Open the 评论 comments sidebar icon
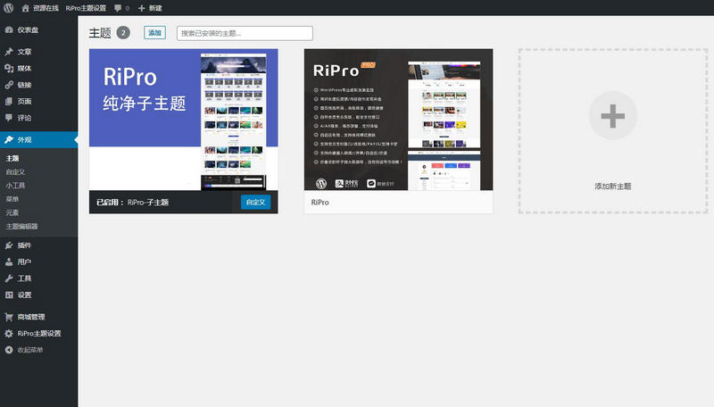Screen dimensions: 714x407 pos(9,118)
